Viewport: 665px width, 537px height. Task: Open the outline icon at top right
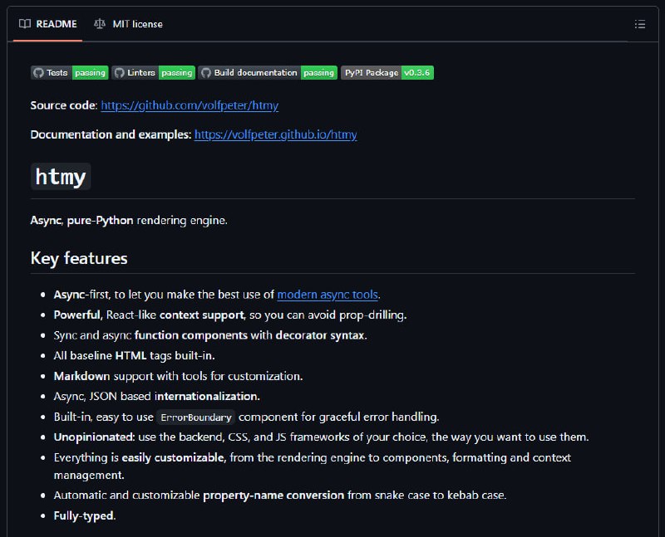coord(639,24)
